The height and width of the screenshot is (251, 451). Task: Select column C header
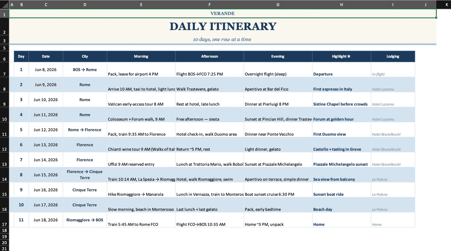point(46,4)
